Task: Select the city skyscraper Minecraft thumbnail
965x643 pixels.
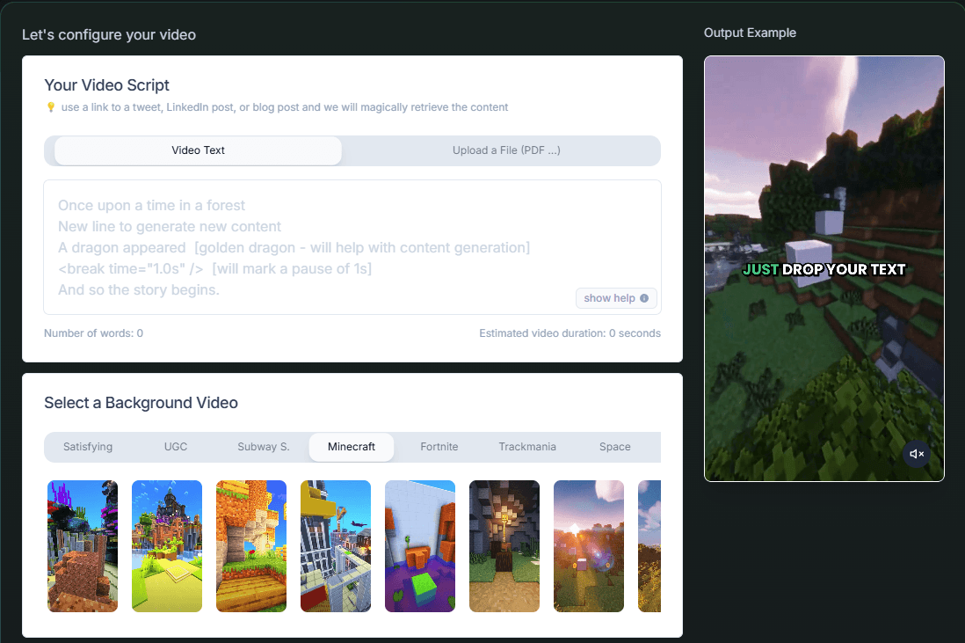Action: 336,546
